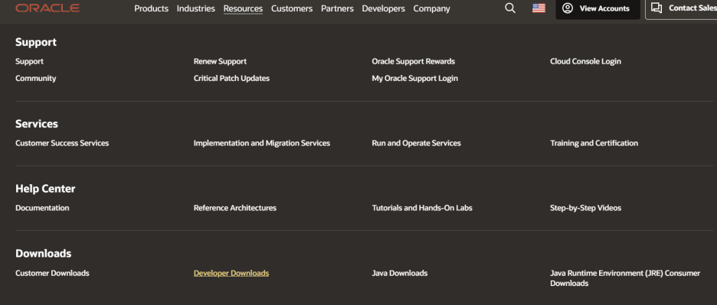Open the Partners menu
Image resolution: width=717 pixels, height=305 pixels.
pyautogui.click(x=337, y=8)
